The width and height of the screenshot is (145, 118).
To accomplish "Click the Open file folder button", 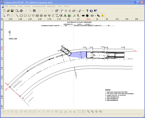I will coord(8,11).
